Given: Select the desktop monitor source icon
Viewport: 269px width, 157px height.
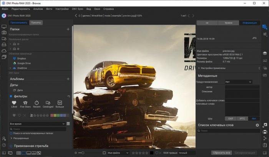Looking at the screenshot, I should coord(4,26).
